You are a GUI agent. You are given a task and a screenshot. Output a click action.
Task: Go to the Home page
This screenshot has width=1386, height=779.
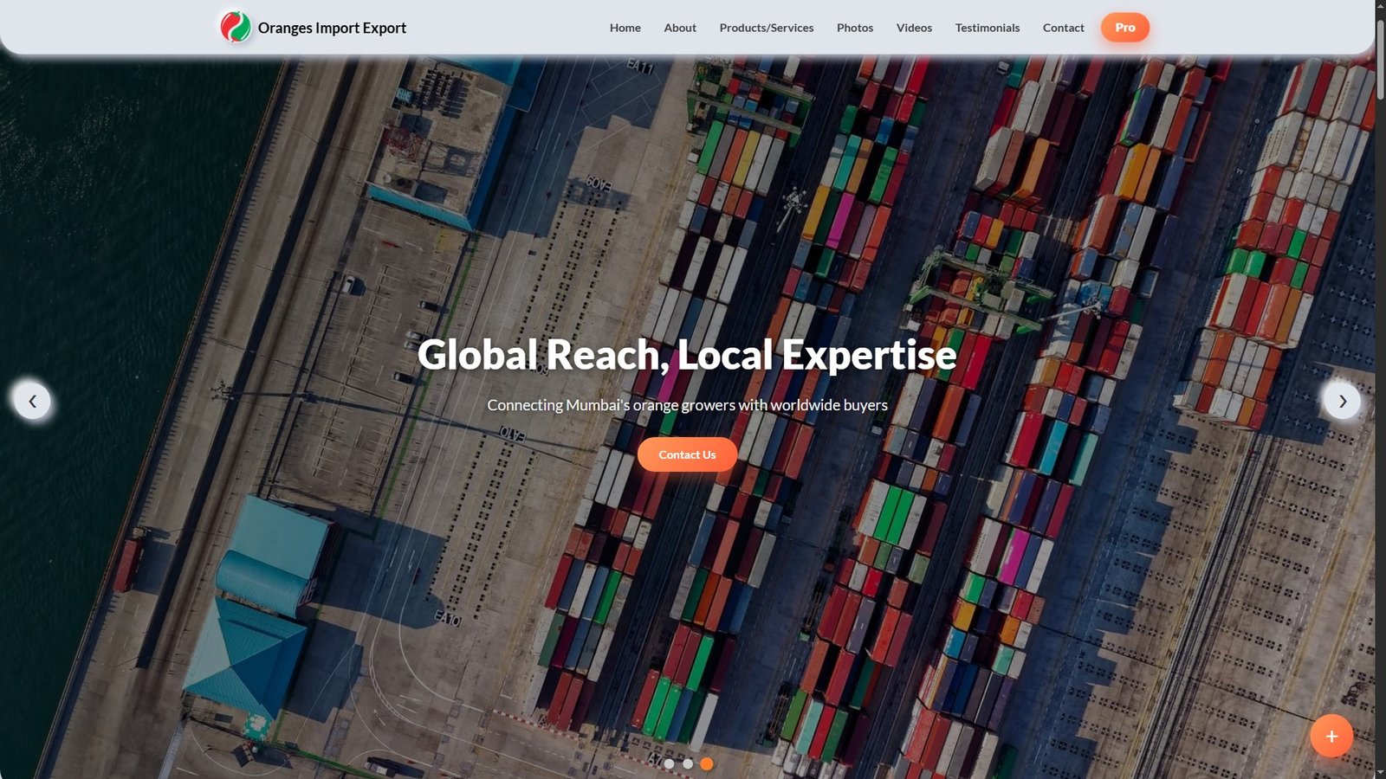point(625,28)
